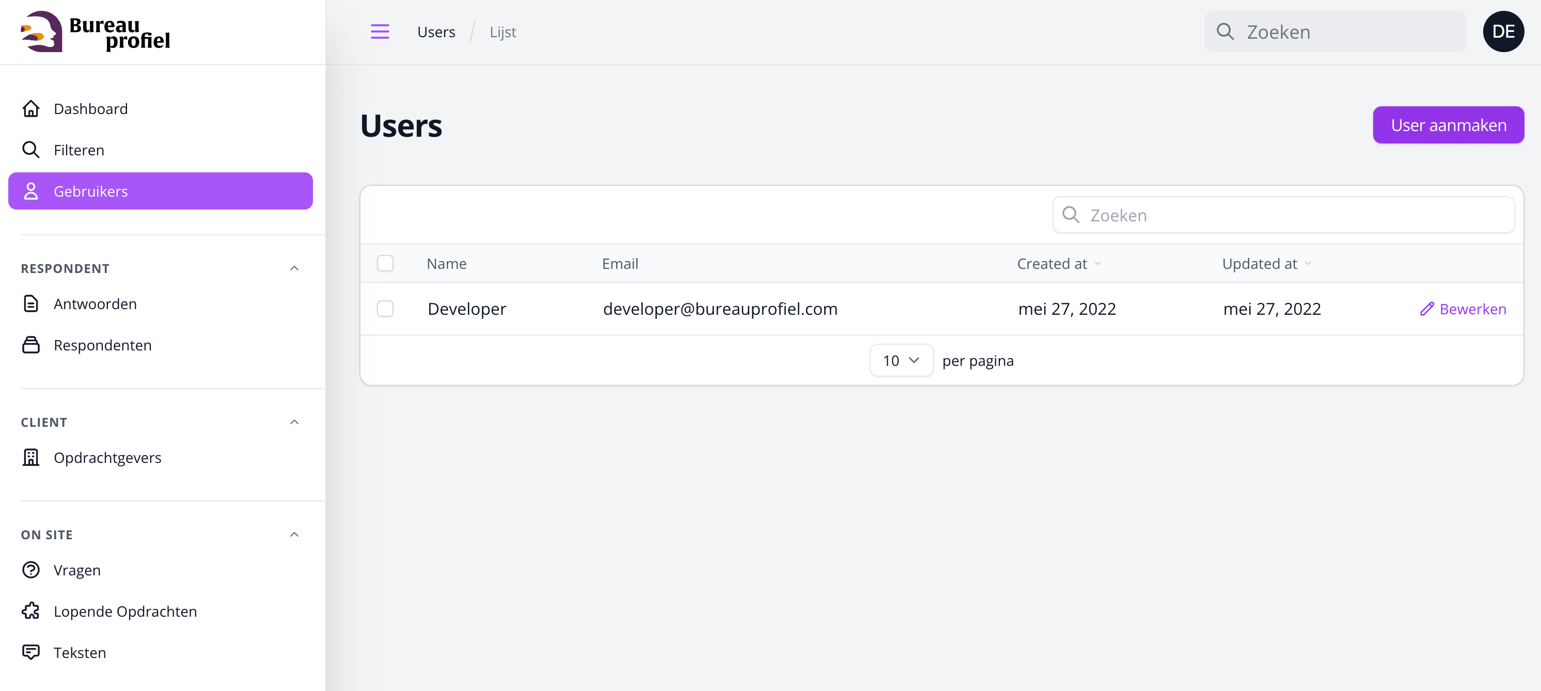Screen dimensions: 1541x691
Task: Open Lopende Opdrachten in the sidebar
Action: coord(160,611)
